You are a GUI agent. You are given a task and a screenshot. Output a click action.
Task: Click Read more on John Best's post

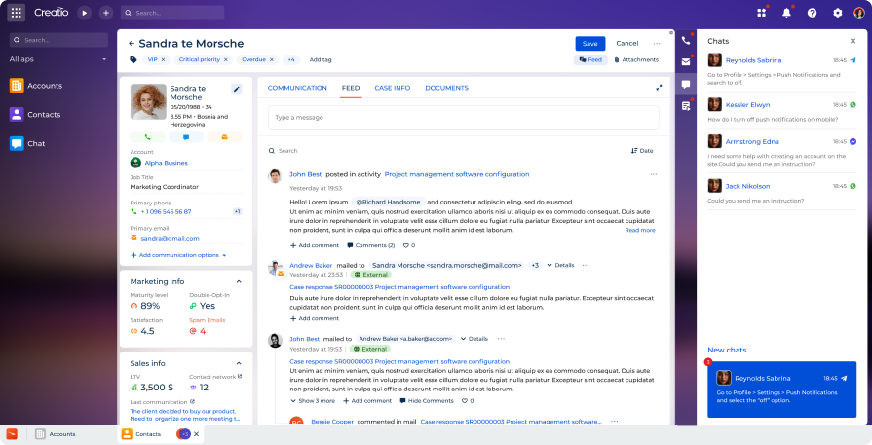click(x=639, y=230)
